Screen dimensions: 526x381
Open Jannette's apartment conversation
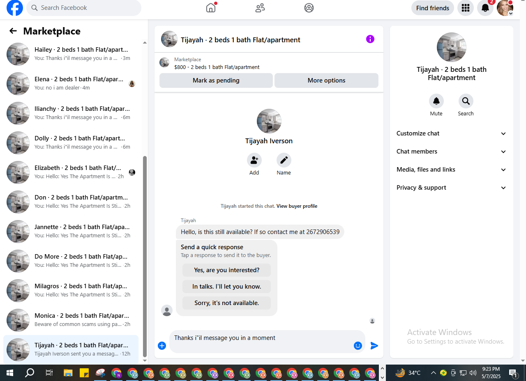click(71, 232)
